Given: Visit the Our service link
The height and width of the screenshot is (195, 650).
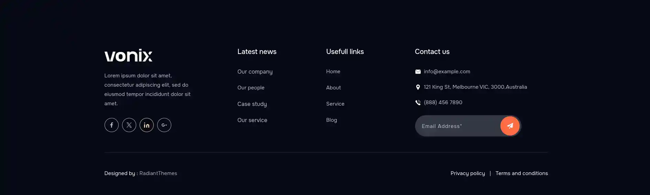Looking at the screenshot, I should (252, 120).
